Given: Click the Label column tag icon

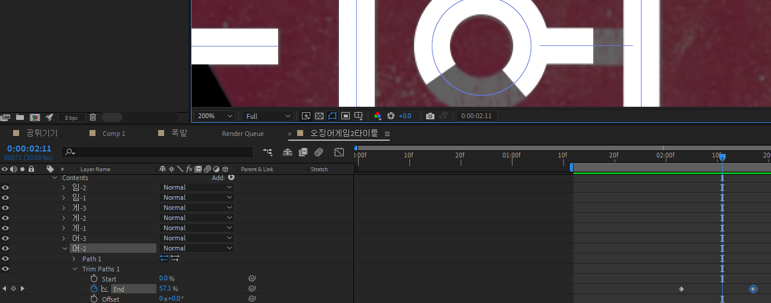Looking at the screenshot, I should tap(50, 169).
